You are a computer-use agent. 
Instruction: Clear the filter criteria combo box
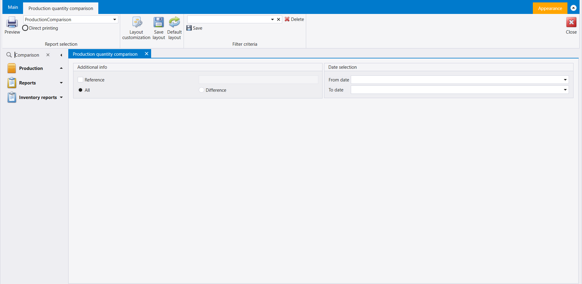pyautogui.click(x=279, y=19)
